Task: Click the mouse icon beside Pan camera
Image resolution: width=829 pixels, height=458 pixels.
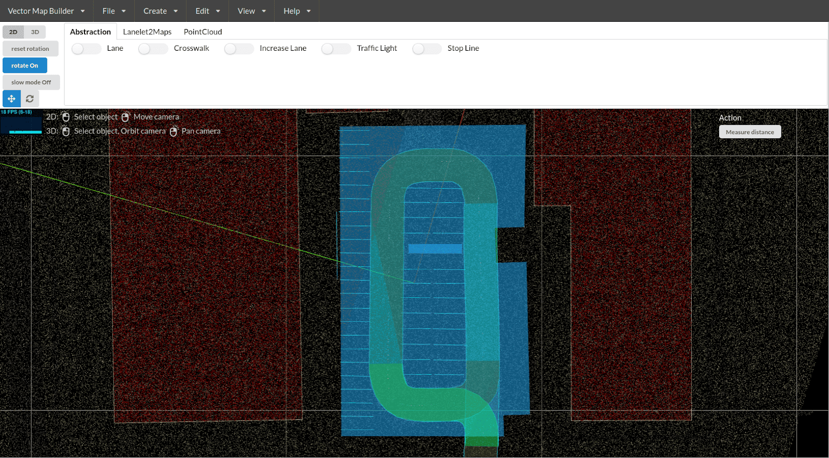Action: (174, 132)
